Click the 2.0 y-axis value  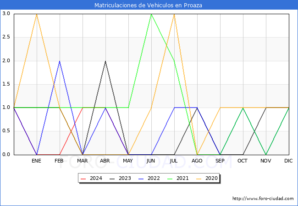[x=6, y=60]
